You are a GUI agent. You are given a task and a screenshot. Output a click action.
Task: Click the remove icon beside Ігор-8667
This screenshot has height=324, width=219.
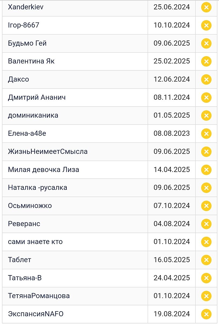click(x=206, y=25)
